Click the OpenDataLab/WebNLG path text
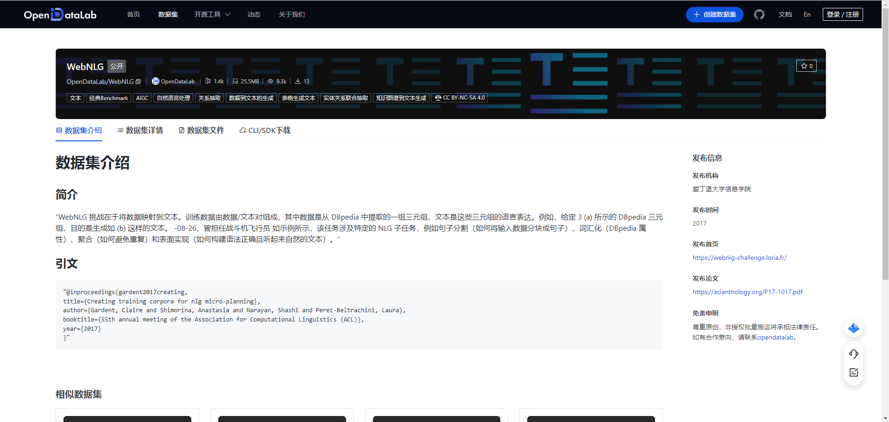 [100, 82]
